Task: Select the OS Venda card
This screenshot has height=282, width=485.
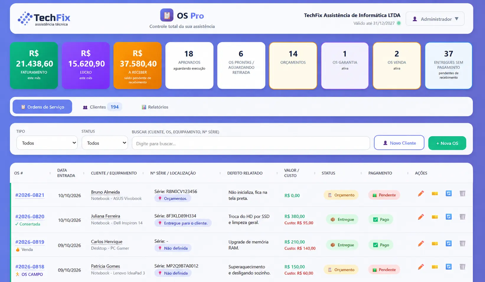Action: coord(397,65)
